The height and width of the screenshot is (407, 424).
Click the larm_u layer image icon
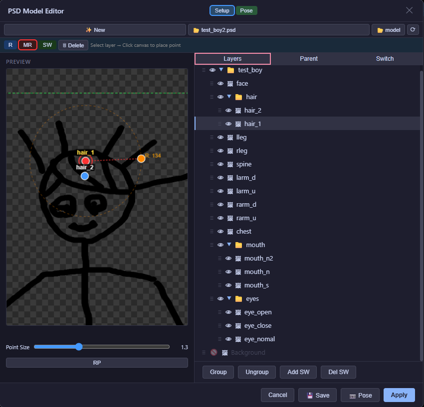pyautogui.click(x=230, y=191)
